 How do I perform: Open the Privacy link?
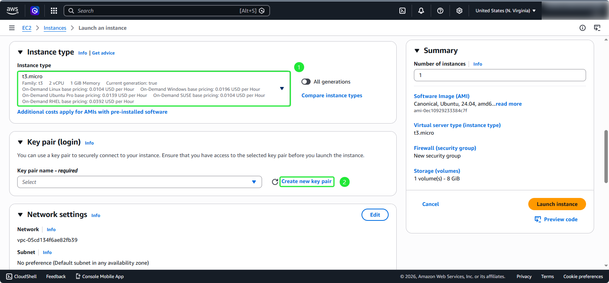[x=524, y=277]
